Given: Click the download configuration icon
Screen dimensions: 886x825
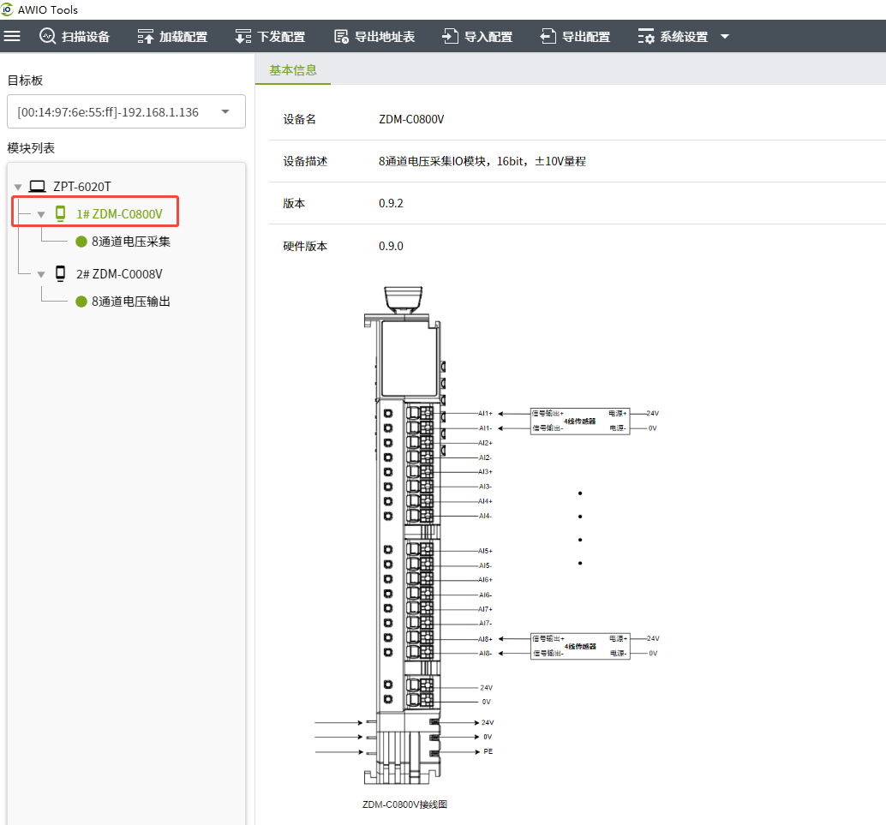Looking at the screenshot, I should click(243, 36).
